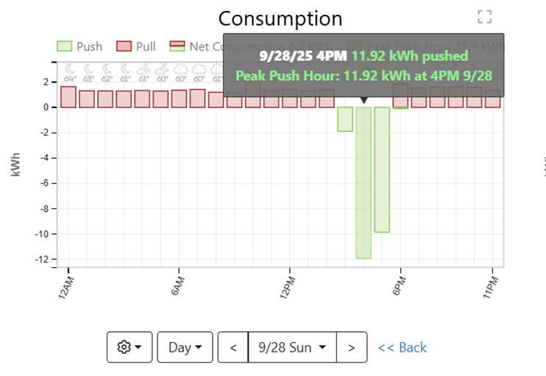This screenshot has height=376, width=546.
Task: Open the Day period dropdown
Action: point(185,347)
